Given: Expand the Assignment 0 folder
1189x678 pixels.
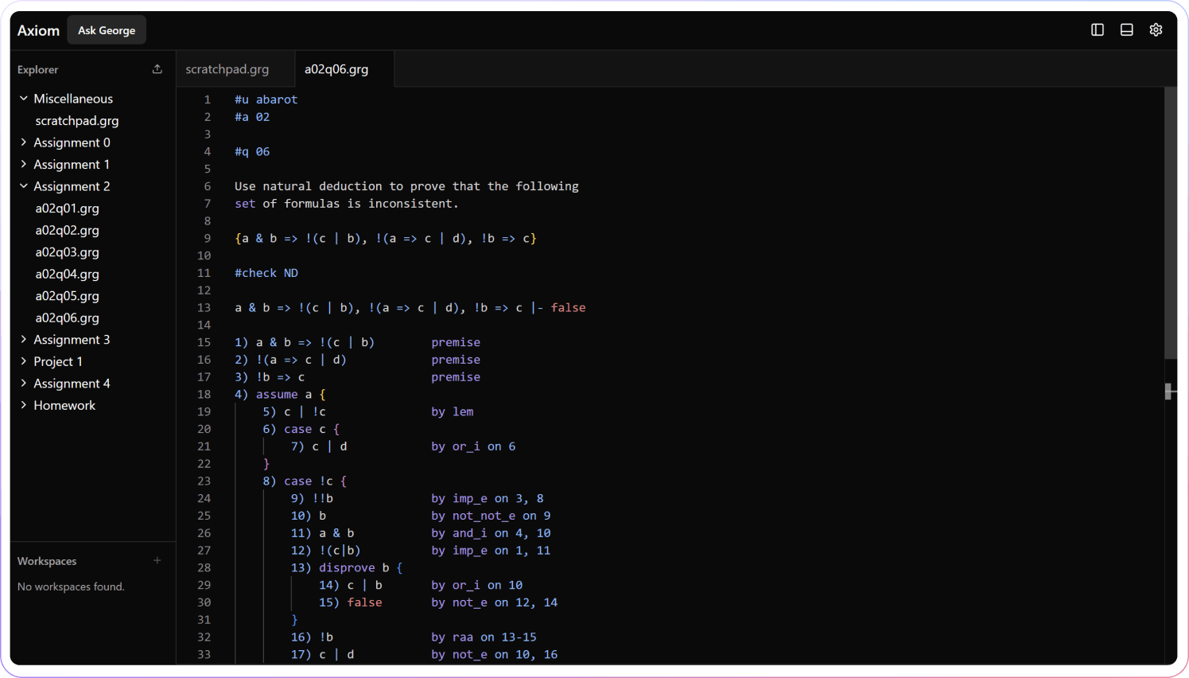Looking at the screenshot, I should (x=72, y=142).
